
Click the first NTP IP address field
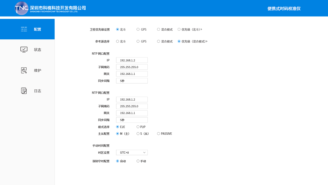[132, 60]
